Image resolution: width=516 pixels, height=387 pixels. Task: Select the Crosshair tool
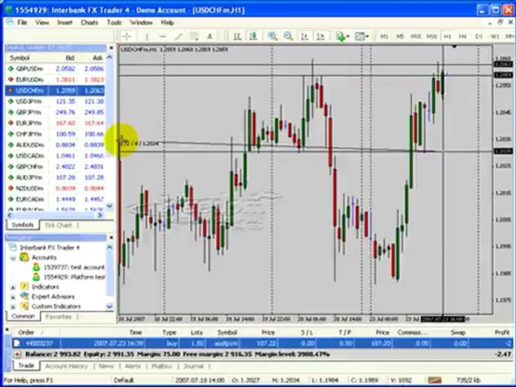tap(127, 36)
